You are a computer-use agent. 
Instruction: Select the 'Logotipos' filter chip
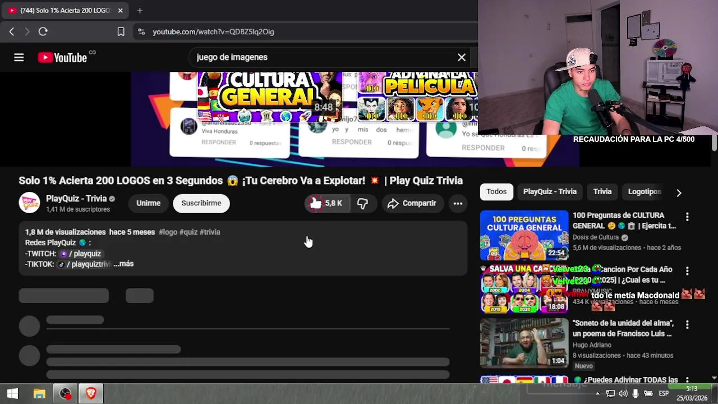(x=645, y=192)
